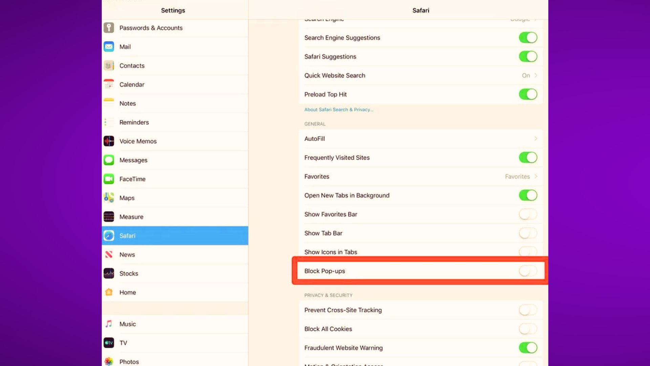Disable Frequently Visited Sites switch
The width and height of the screenshot is (650, 366).
coord(528,158)
